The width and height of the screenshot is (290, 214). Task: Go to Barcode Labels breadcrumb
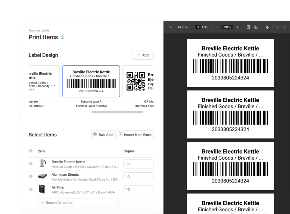point(39,30)
